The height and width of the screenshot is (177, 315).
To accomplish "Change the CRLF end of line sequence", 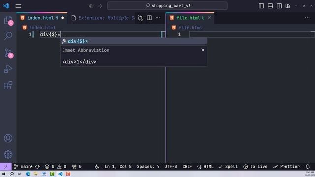I will (x=187, y=166).
